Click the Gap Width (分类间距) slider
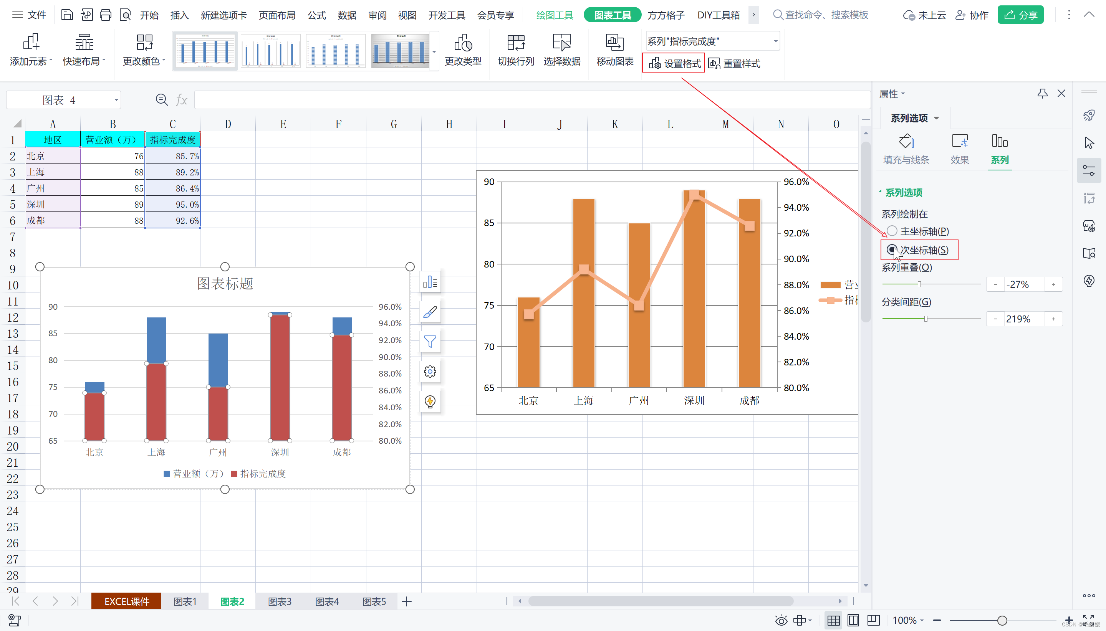1106x631 pixels. click(931, 319)
